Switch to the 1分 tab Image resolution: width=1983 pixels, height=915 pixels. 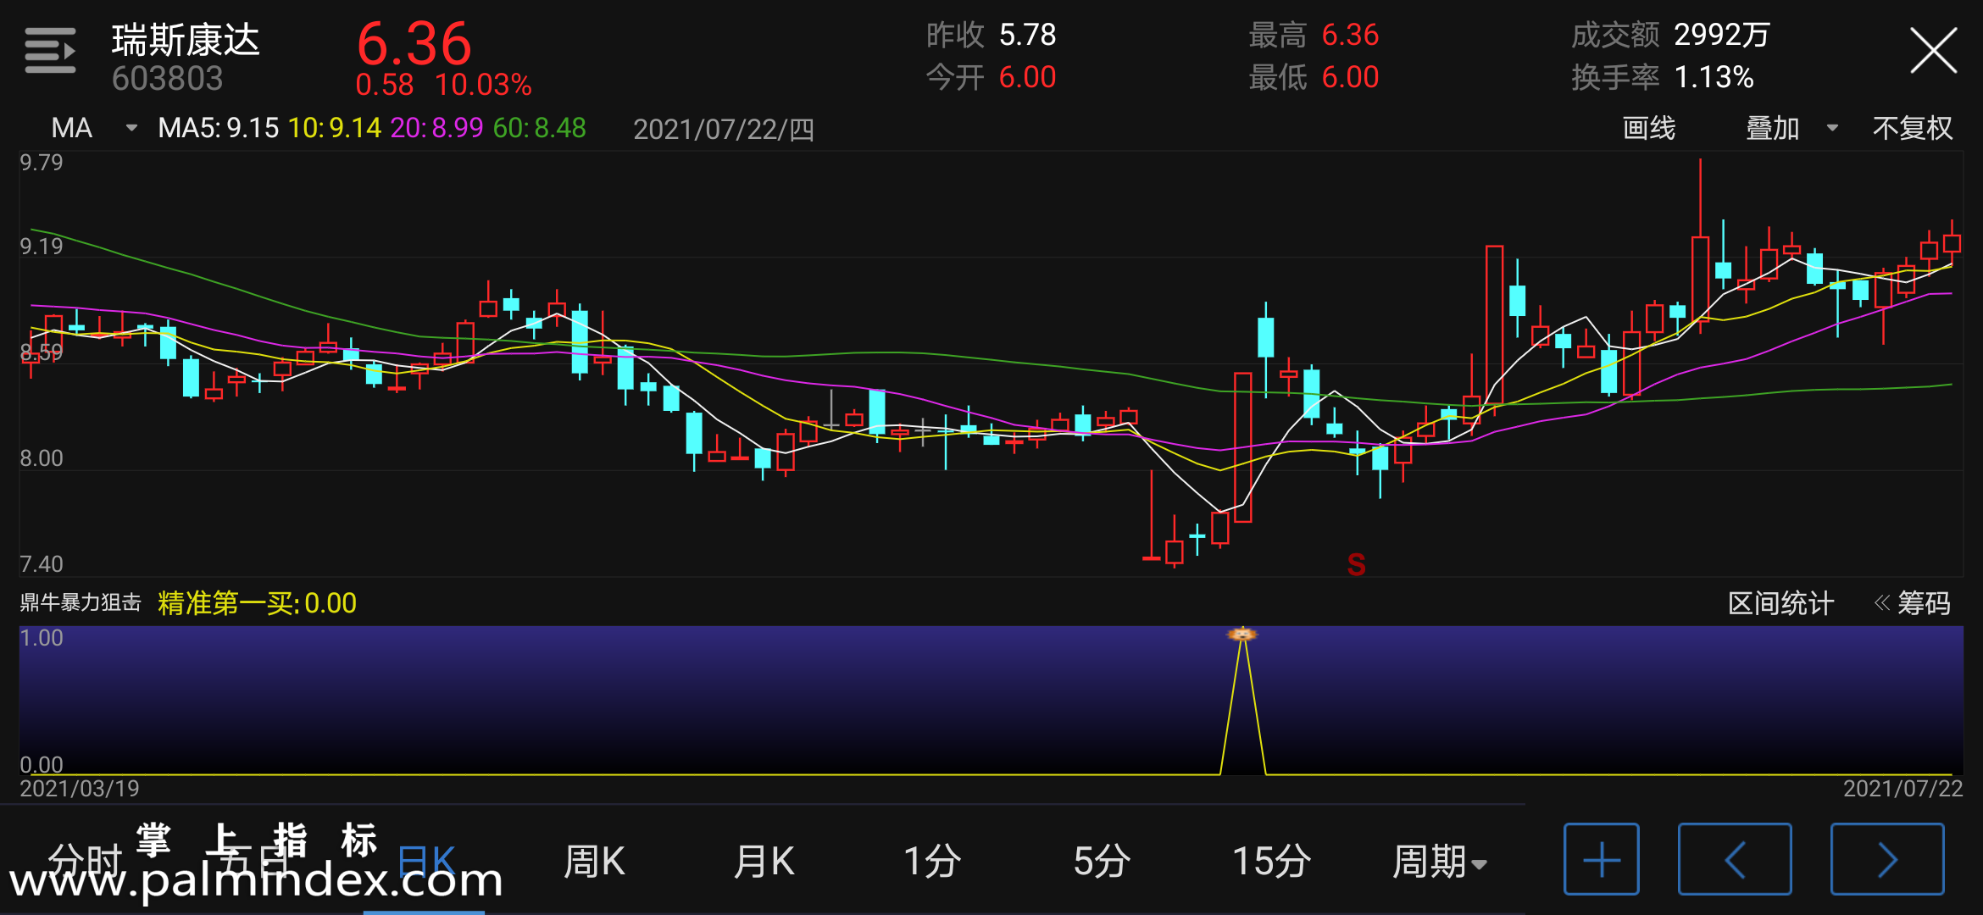coord(932,862)
